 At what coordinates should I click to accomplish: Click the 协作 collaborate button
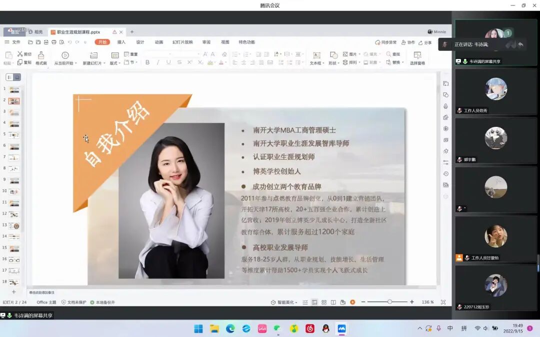(x=408, y=42)
